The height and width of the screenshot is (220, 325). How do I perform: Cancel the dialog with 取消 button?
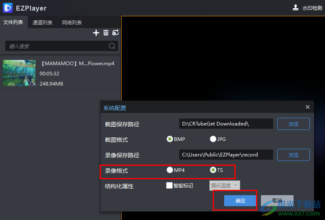pos(277,200)
